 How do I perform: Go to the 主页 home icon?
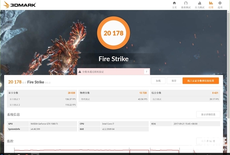click(x=174, y=5)
